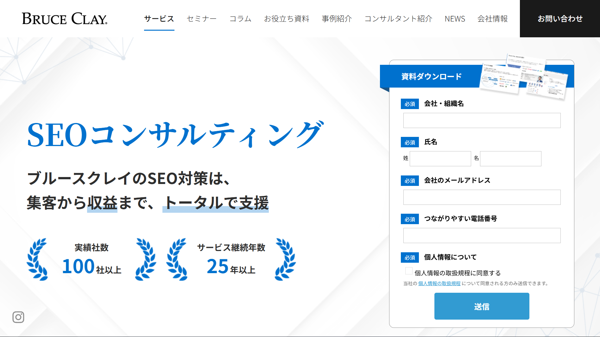
Task: Click the Instagram icon
Action: (18, 317)
